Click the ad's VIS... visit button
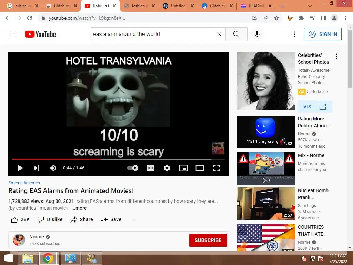 (314, 107)
